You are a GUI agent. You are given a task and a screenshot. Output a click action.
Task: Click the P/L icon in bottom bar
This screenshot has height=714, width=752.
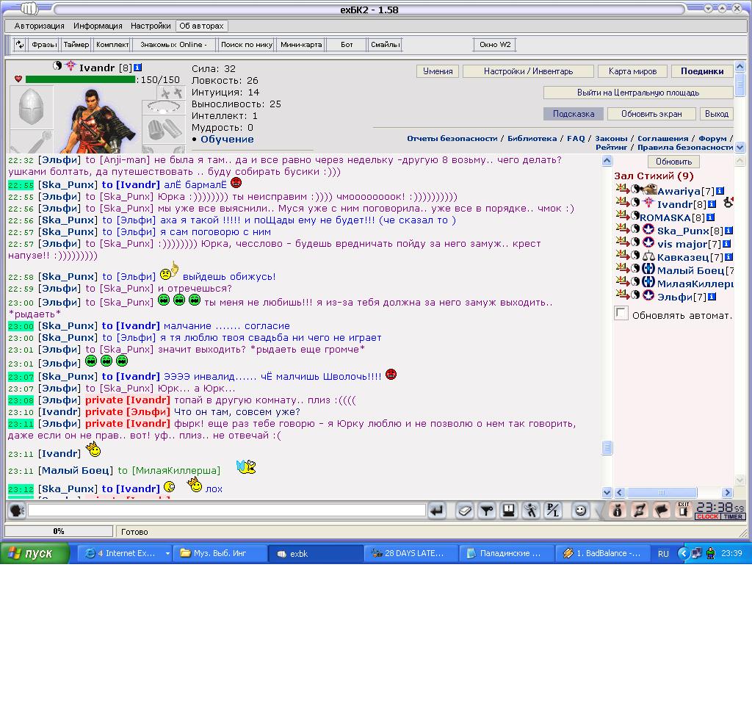(x=554, y=511)
